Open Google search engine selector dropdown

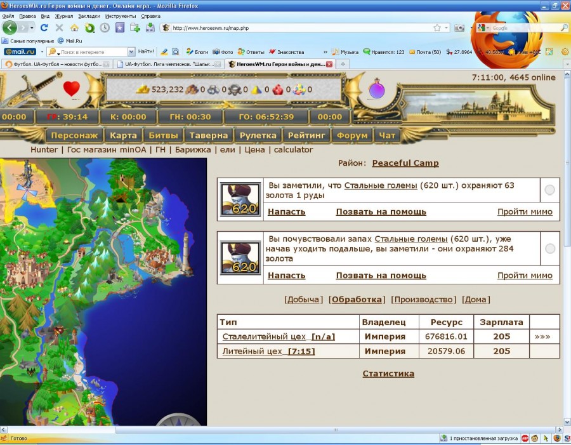coord(488,28)
